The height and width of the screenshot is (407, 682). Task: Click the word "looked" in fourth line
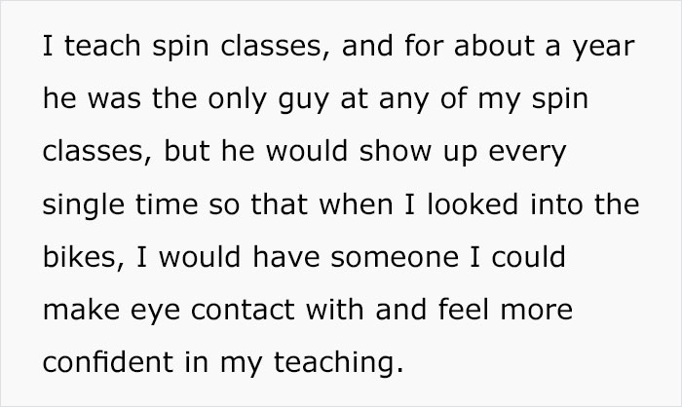[x=473, y=203]
